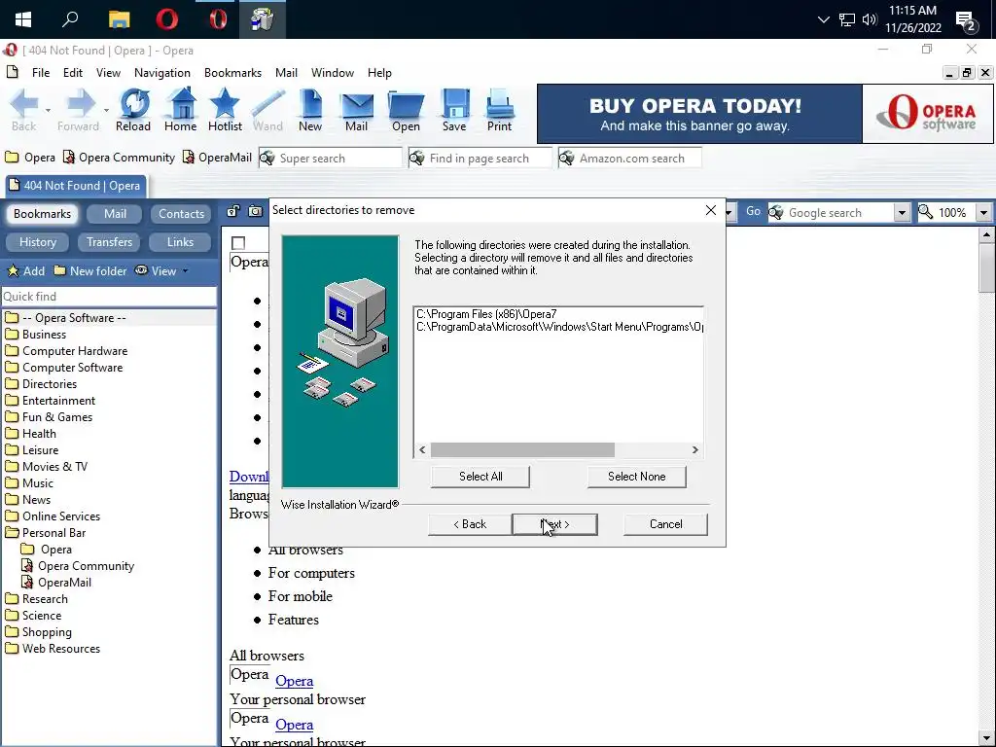Viewport: 996px width, 747px height.
Task: Cancel the uninstall wizard
Action: point(665,524)
